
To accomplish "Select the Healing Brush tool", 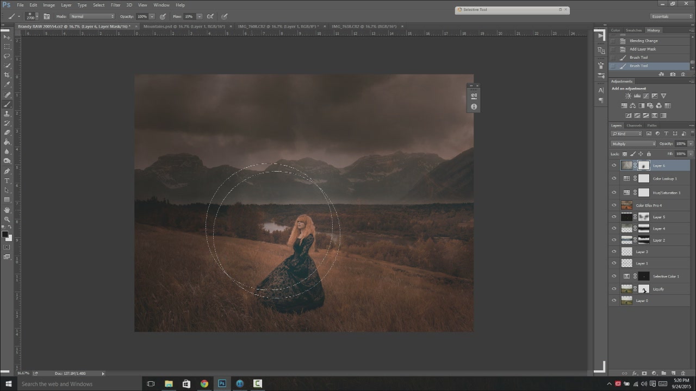I will 7,94.
